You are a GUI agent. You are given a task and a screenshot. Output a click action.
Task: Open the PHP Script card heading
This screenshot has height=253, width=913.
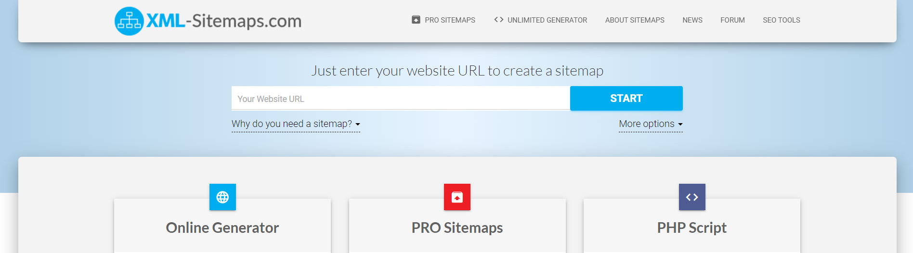(692, 228)
